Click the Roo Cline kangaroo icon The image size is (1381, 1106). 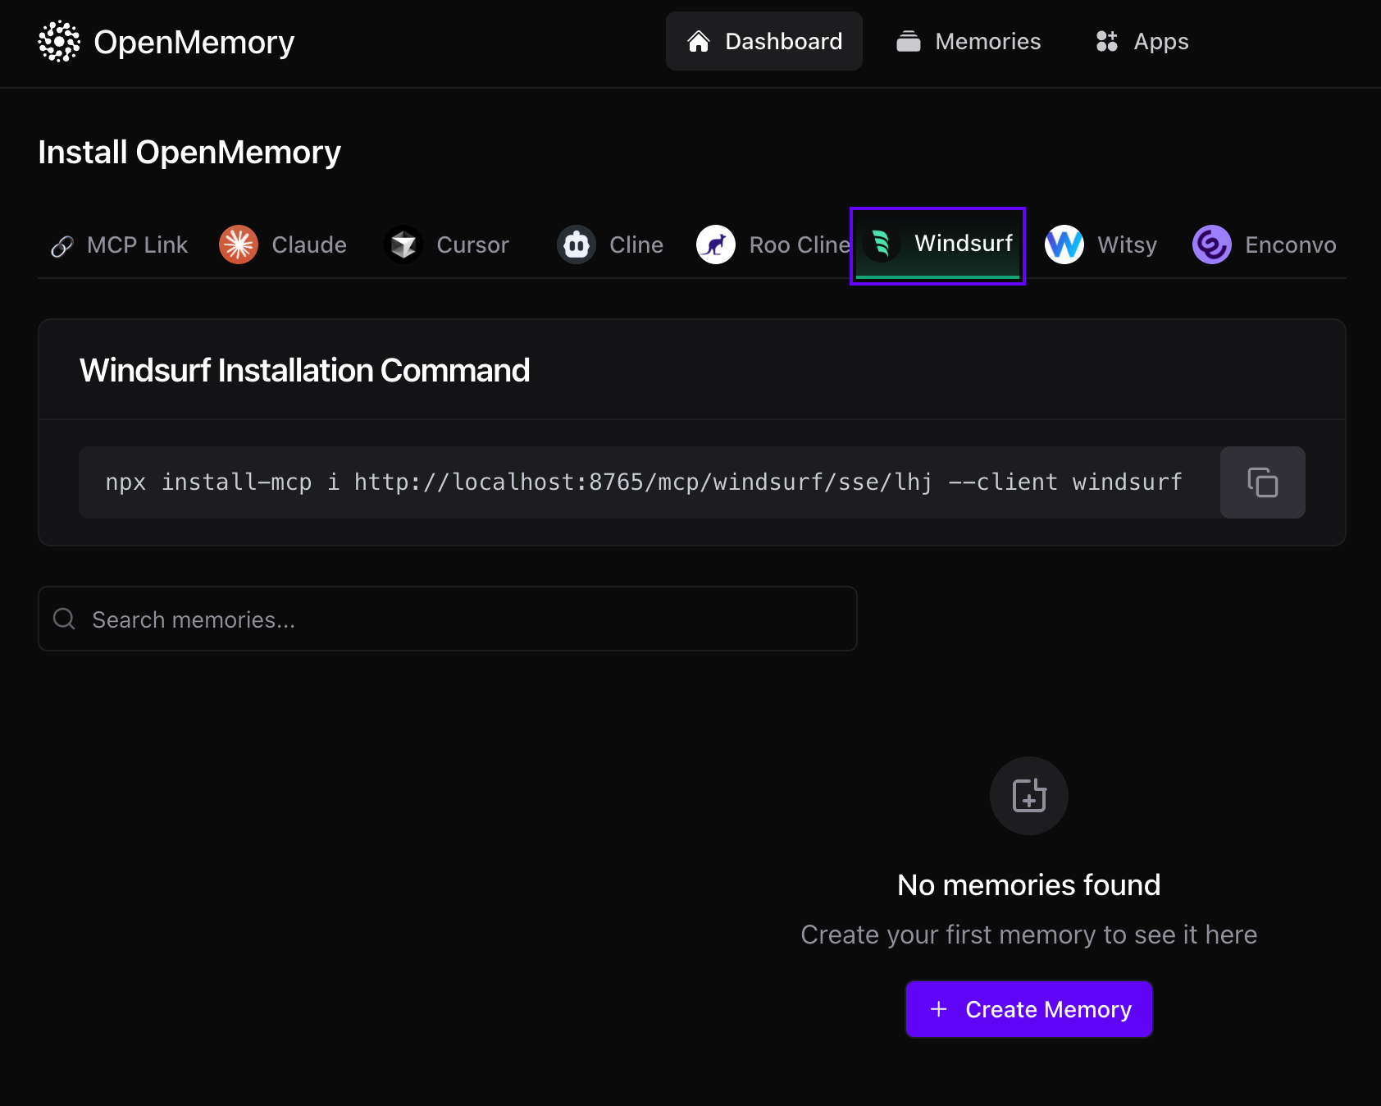tap(716, 245)
